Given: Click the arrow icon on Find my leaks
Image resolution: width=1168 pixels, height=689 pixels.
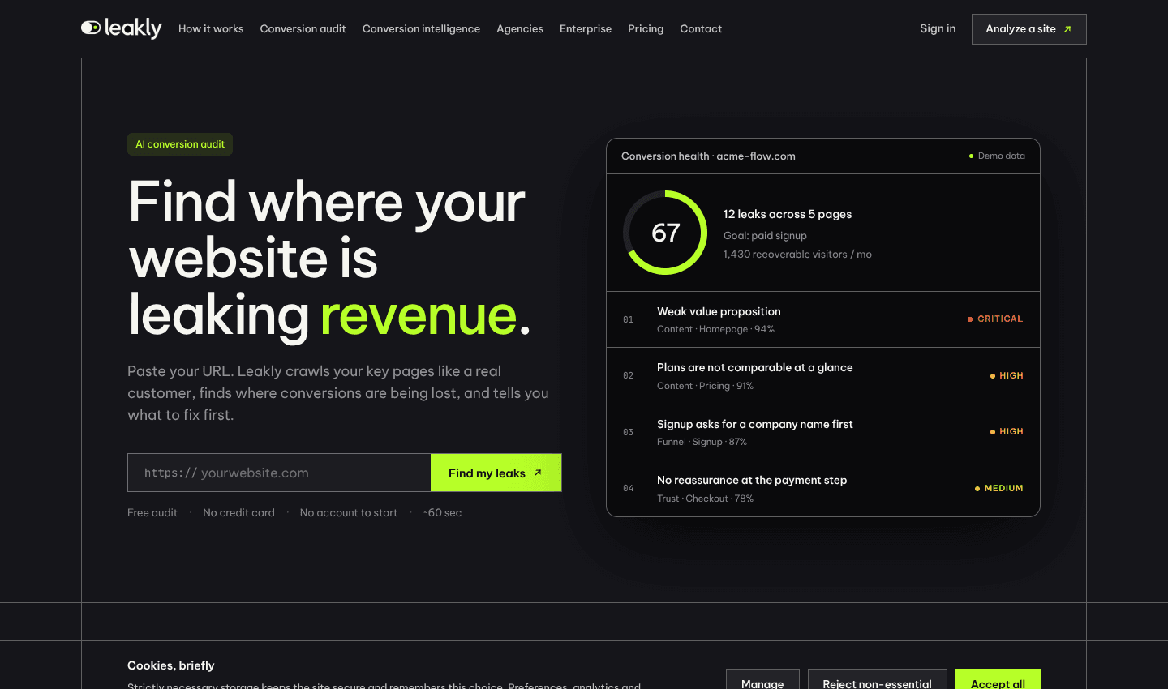Looking at the screenshot, I should click(x=538, y=473).
